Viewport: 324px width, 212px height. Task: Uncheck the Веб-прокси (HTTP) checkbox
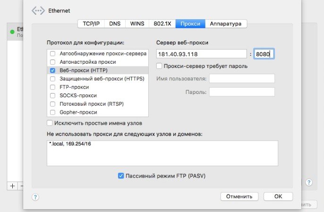[53, 70]
